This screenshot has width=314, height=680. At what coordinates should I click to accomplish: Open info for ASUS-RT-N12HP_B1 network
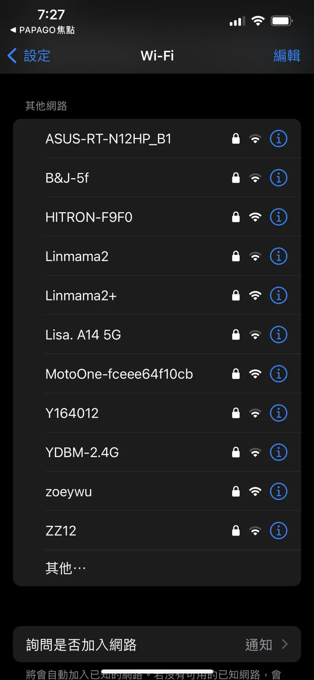coord(278,139)
